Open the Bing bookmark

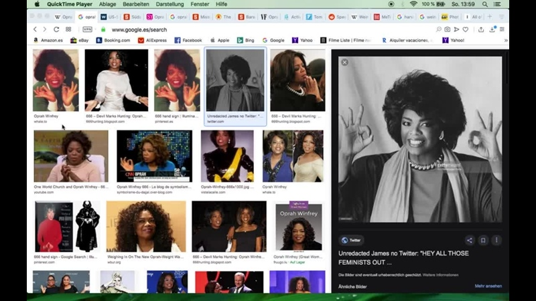245,40
